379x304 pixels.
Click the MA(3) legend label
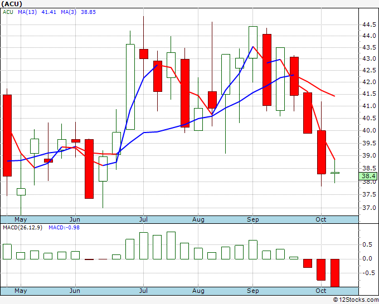tap(69, 12)
